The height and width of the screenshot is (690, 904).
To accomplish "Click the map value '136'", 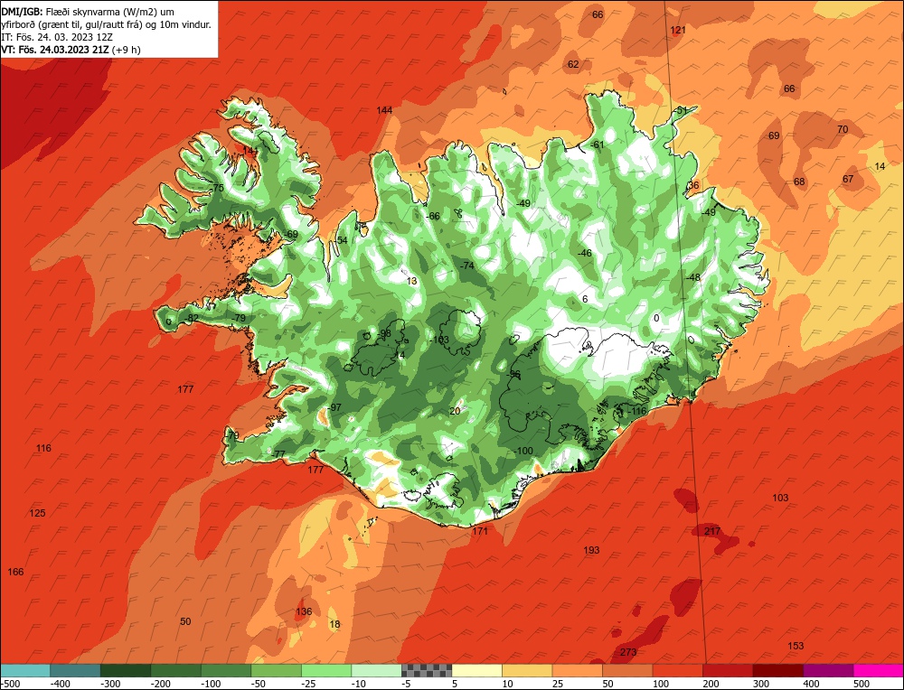I will (x=304, y=612).
